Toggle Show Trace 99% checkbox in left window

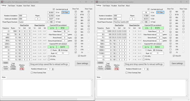(89, 12)
